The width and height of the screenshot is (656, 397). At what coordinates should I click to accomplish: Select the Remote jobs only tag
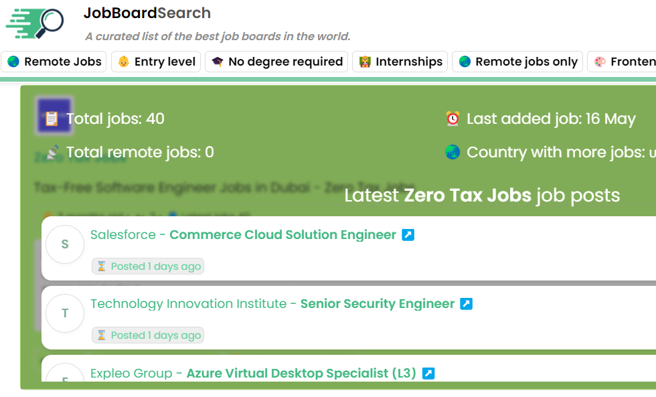[x=517, y=62]
